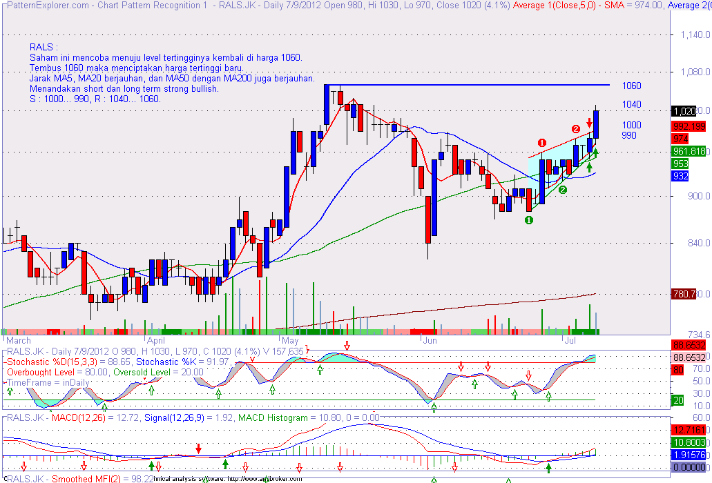This screenshot has width=712, height=483.
Task: Click the 1,140.0 price axis label
Action: [695, 34]
